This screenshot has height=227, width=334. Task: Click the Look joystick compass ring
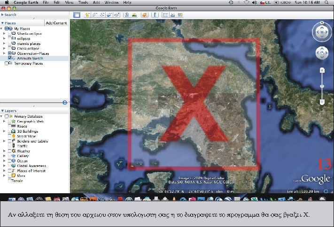click(322, 32)
